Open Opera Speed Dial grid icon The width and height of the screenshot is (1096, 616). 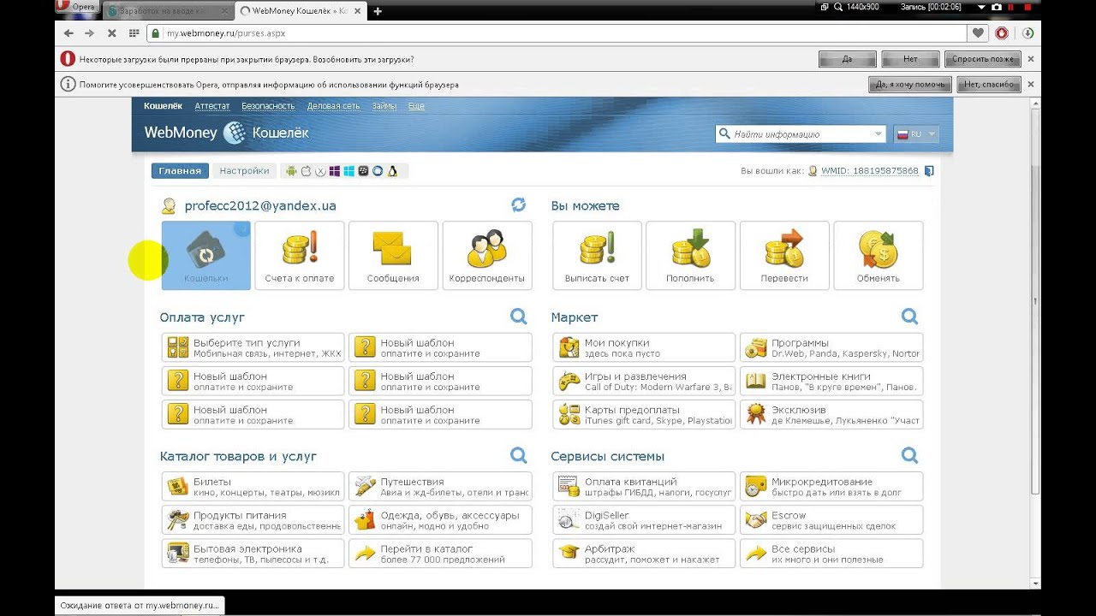point(134,33)
